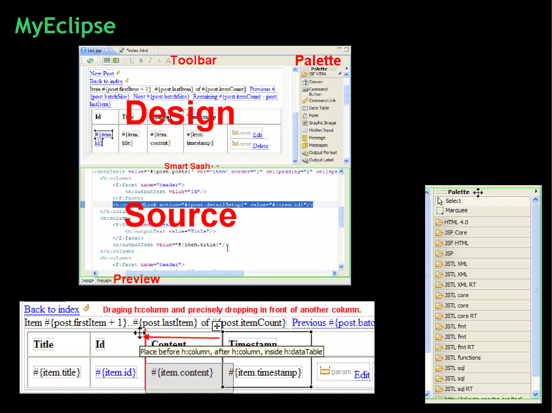
Task: Activate the Marquee tool in large palette
Action: pyautogui.click(x=482, y=210)
